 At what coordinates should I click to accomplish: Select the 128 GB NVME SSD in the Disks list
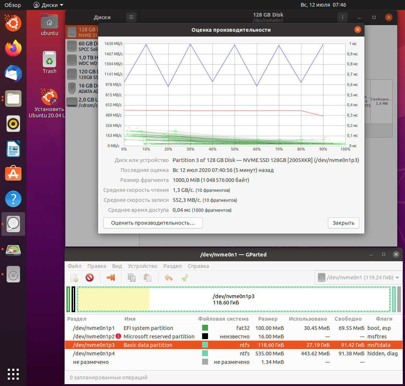(82, 32)
